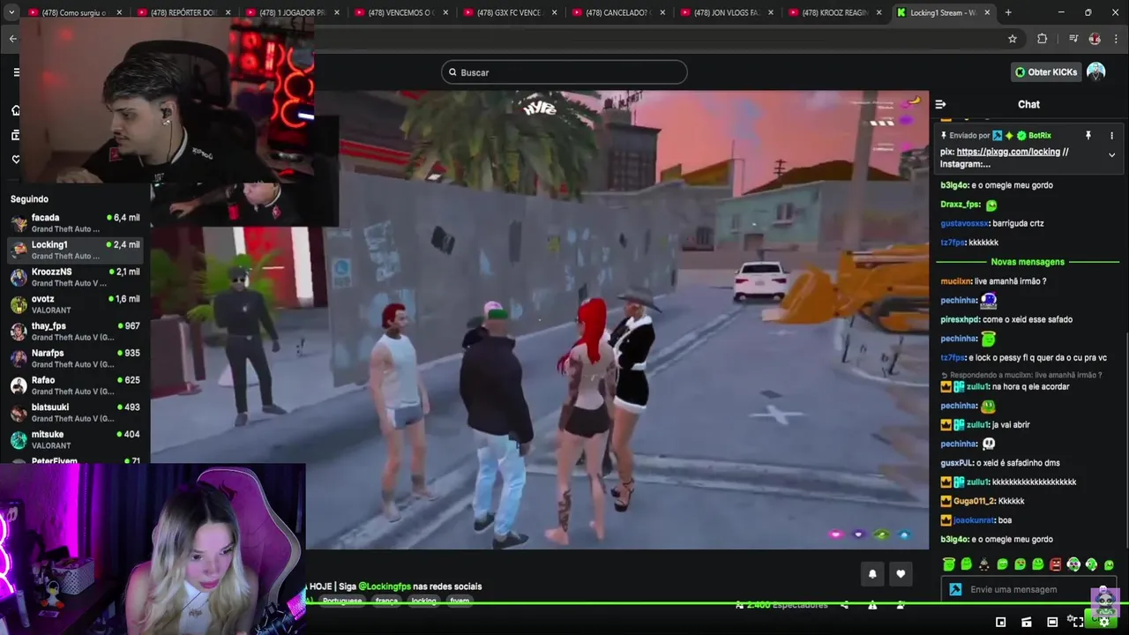Open the Chrome three-dot menu
Image resolution: width=1129 pixels, height=635 pixels.
tap(1116, 39)
